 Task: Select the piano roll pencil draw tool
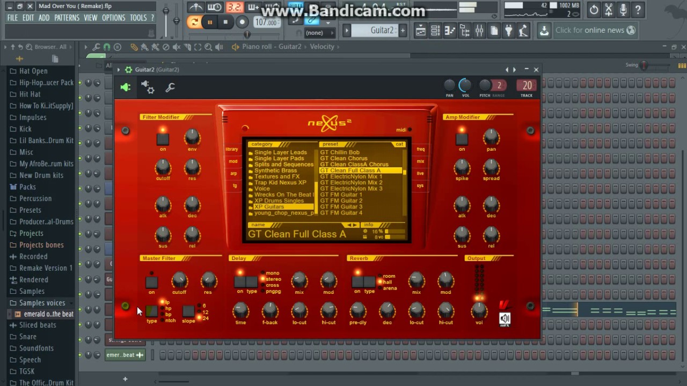tap(134, 47)
